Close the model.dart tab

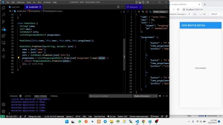40,7
